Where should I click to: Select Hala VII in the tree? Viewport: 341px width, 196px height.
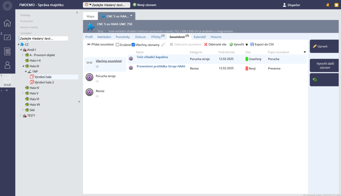point(35,104)
